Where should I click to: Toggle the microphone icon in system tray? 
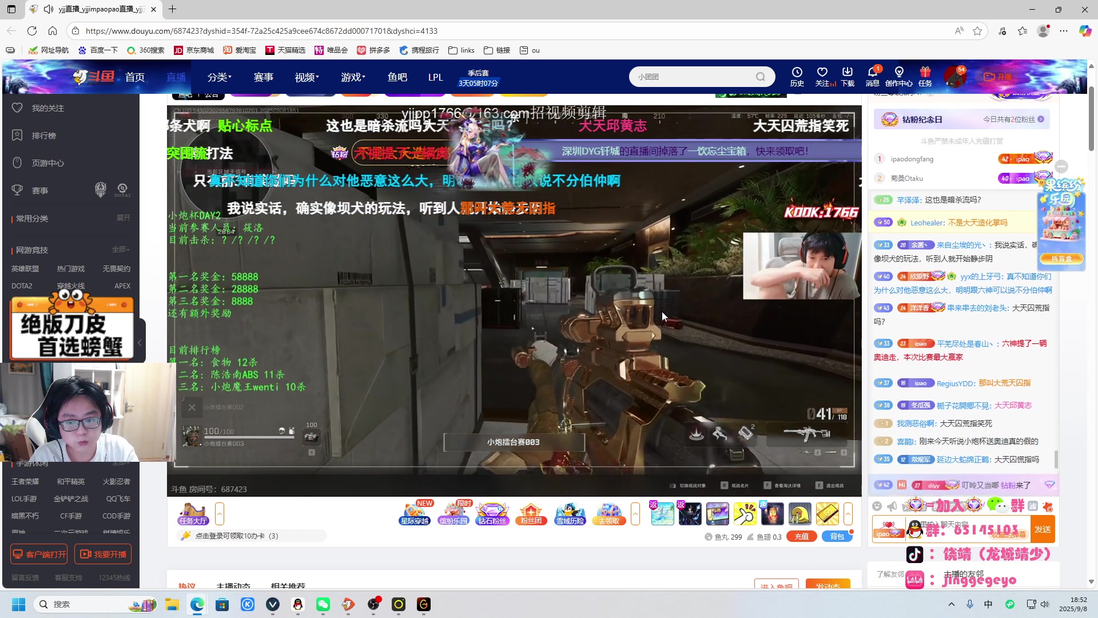click(x=970, y=604)
